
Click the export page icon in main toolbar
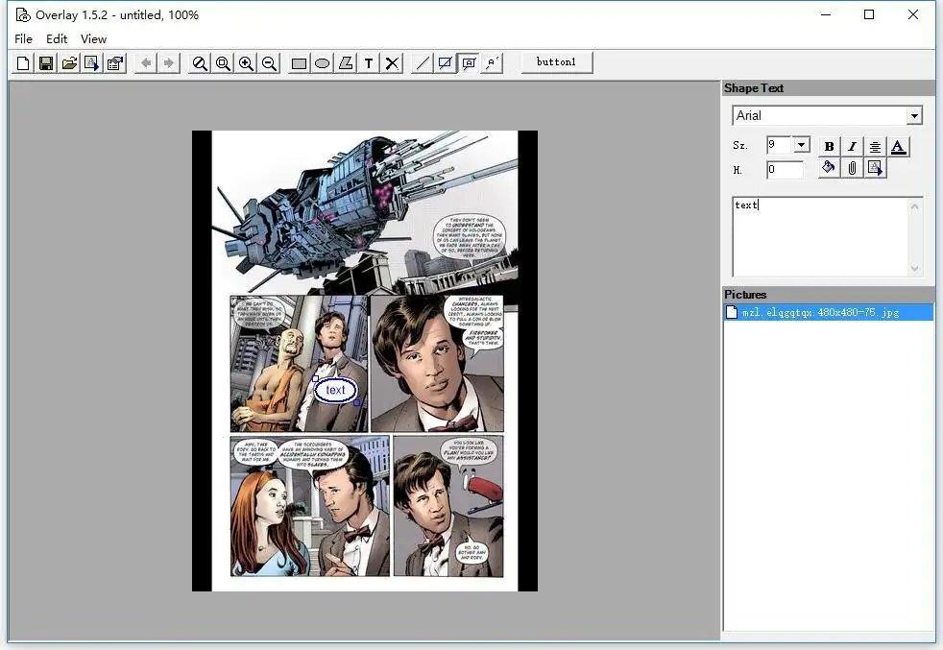click(x=92, y=63)
